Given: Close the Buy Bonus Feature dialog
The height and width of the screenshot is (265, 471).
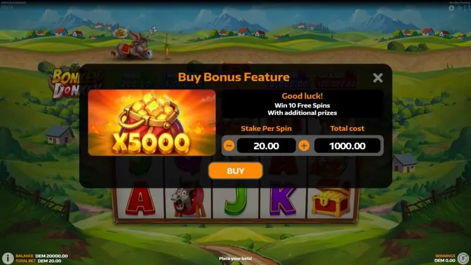Looking at the screenshot, I should [x=377, y=78].
